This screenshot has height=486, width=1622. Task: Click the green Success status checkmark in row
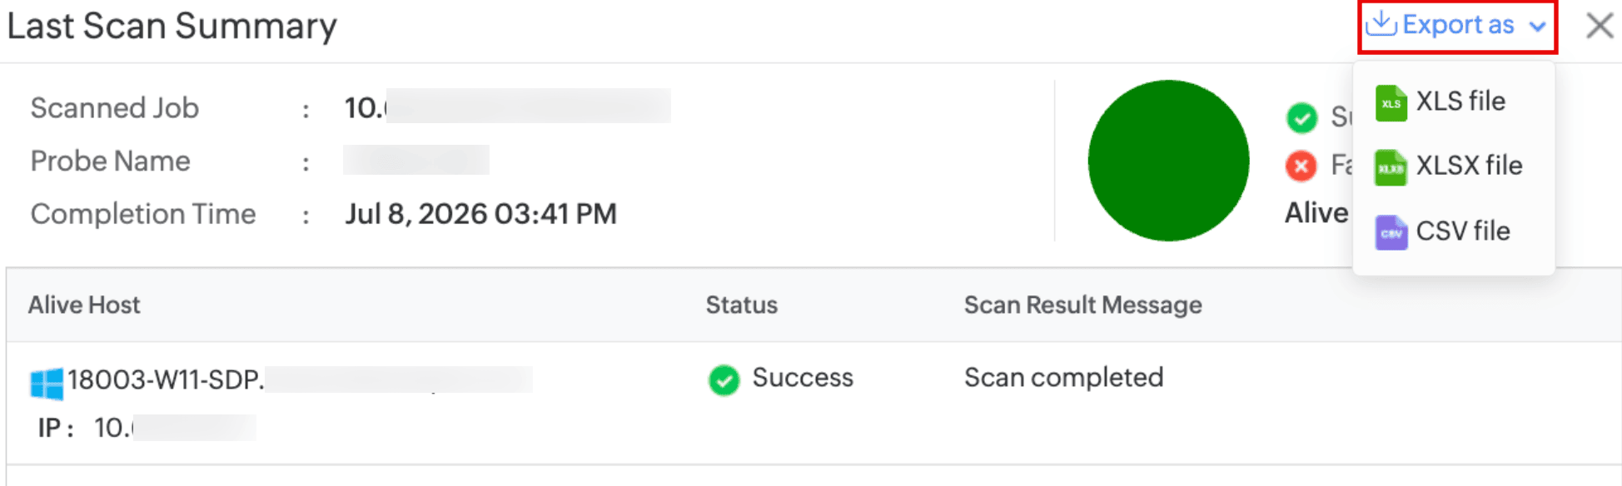coord(724,380)
